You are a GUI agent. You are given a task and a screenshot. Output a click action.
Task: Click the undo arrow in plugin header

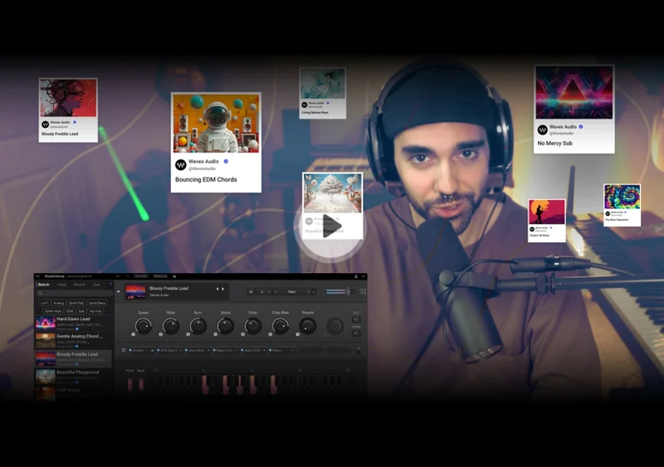(118, 276)
